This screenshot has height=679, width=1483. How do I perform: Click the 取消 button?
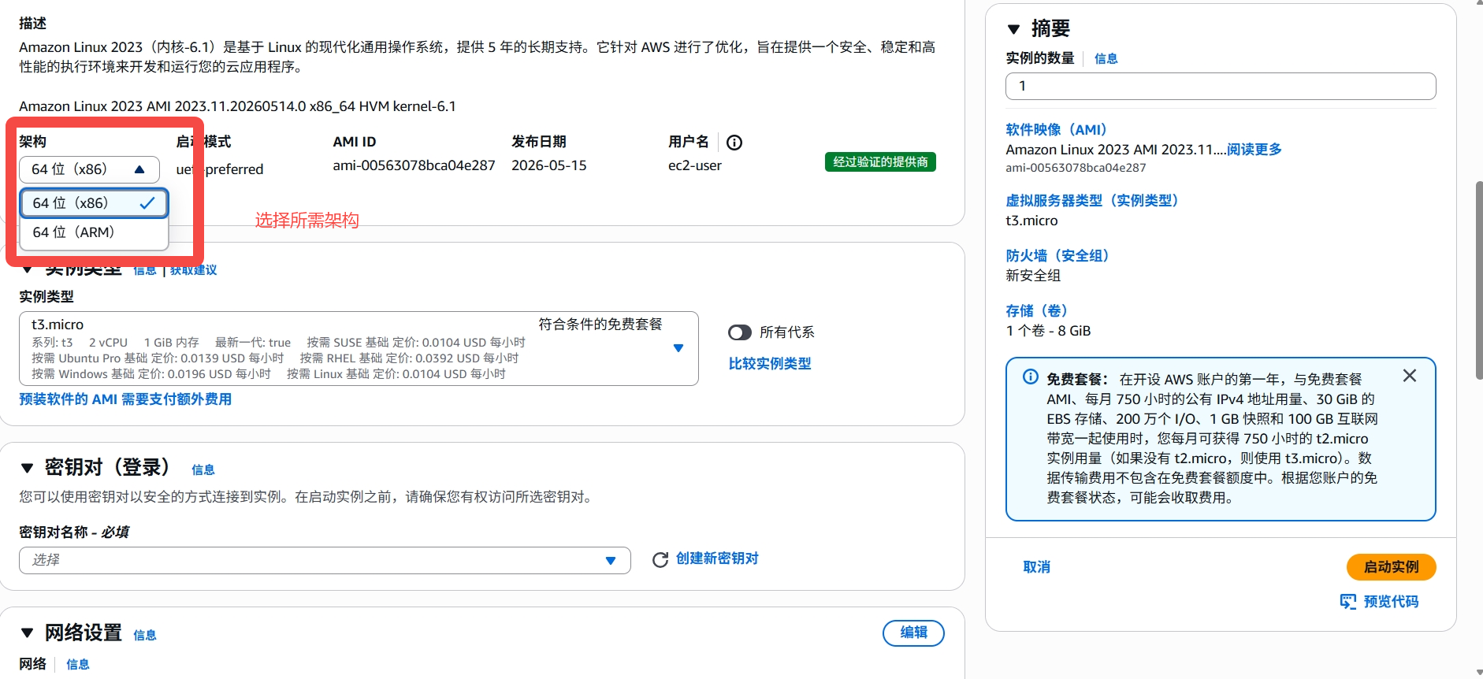[x=1036, y=567]
